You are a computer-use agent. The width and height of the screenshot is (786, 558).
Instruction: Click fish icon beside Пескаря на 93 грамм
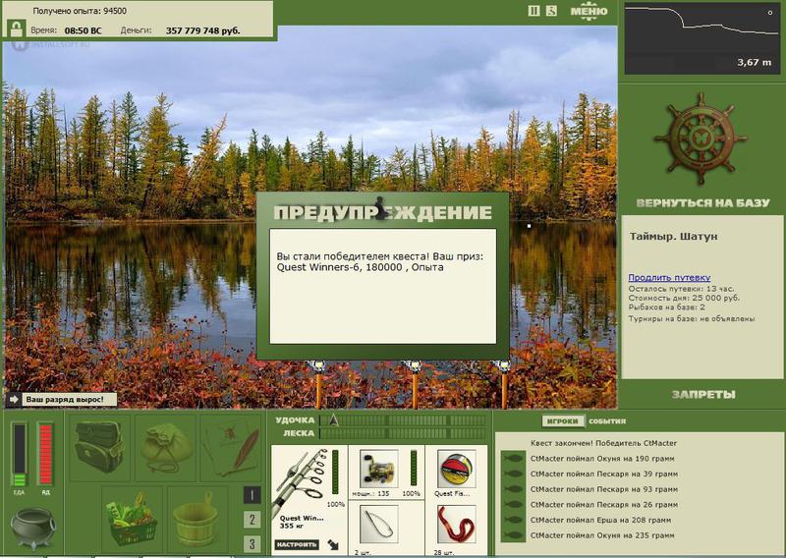point(512,489)
